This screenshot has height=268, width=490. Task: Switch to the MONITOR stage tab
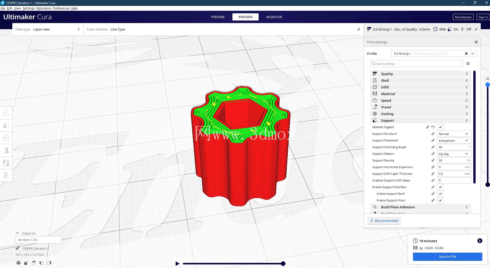[x=274, y=17]
